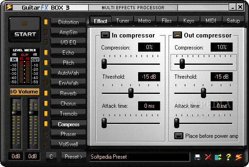
Task: Select the I/O EQ button
Action: click(x=68, y=42)
